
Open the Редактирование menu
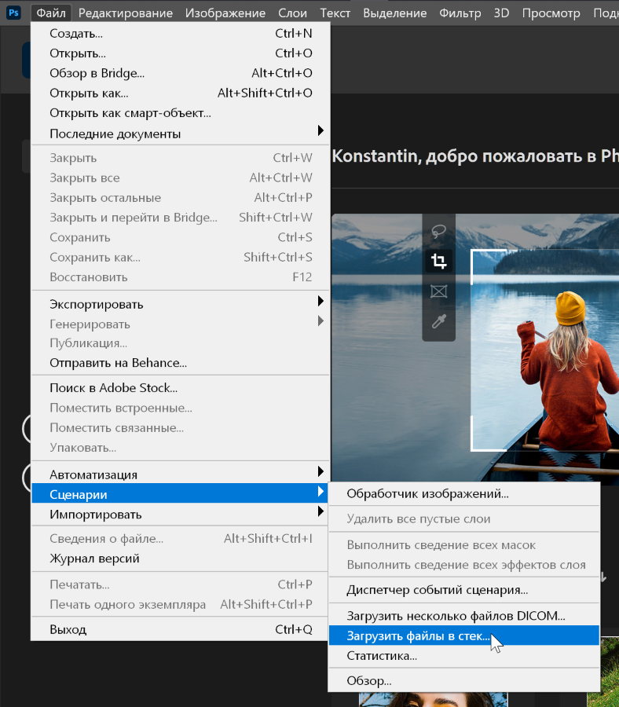point(126,13)
